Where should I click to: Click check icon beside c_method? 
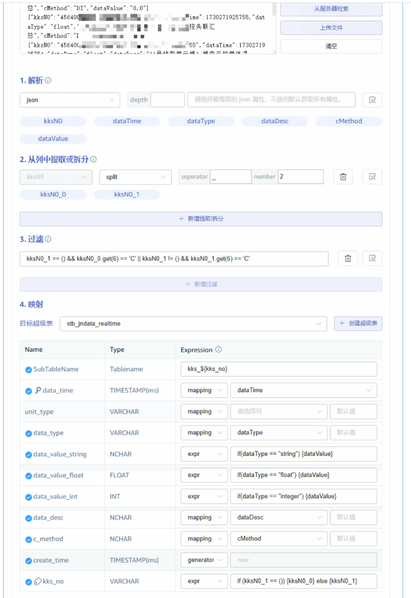29,539
